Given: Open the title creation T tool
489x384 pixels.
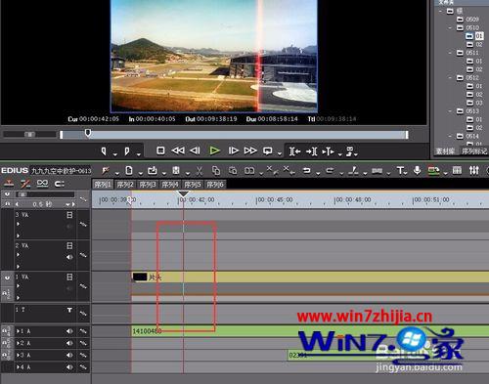Looking at the screenshot, I should [400, 170].
